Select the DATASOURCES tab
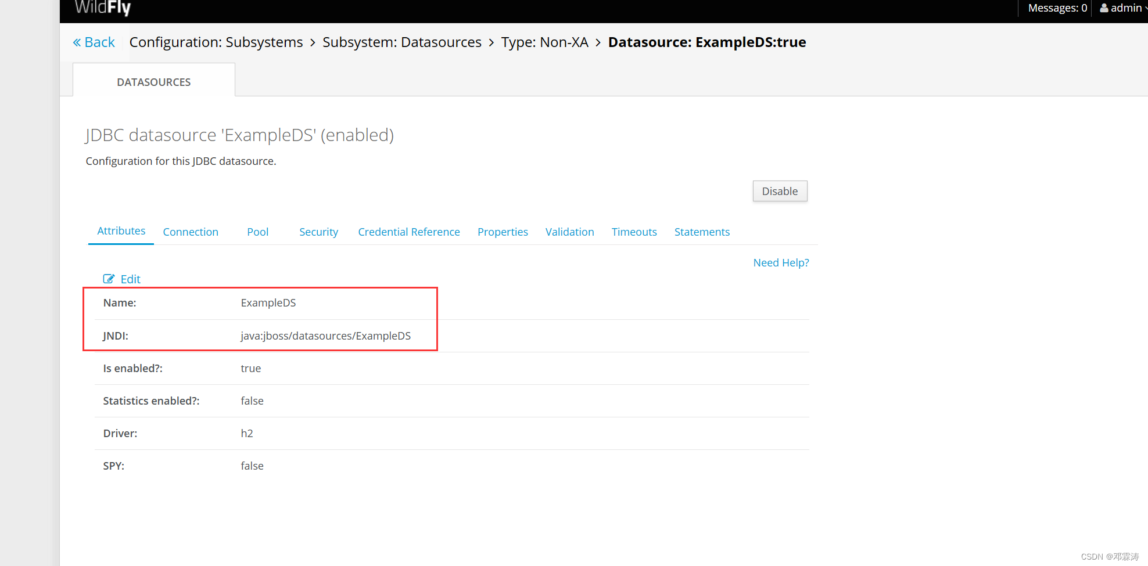Viewport: 1148px width, 566px height. (153, 82)
